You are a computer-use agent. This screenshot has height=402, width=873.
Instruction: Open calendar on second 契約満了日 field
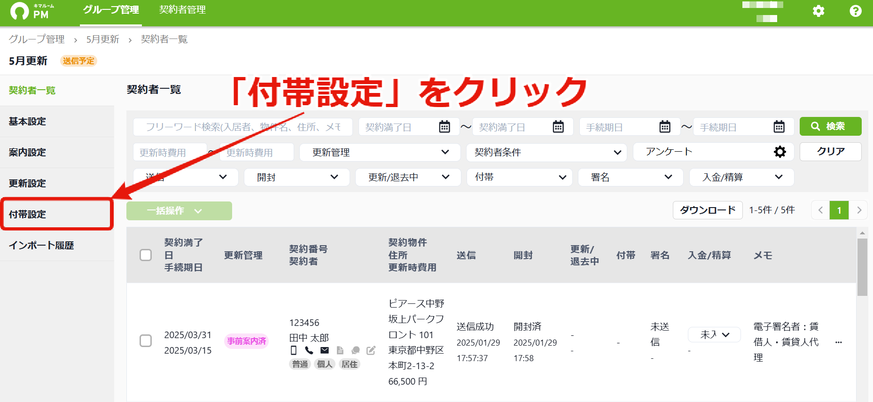[558, 127]
